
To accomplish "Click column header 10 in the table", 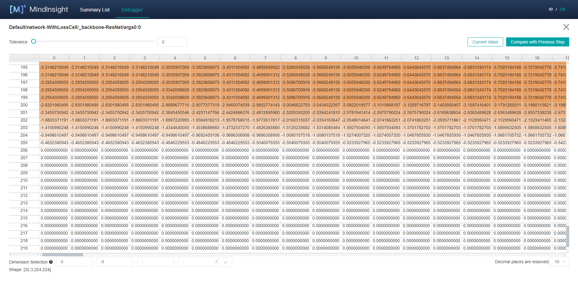I will click(356, 58).
